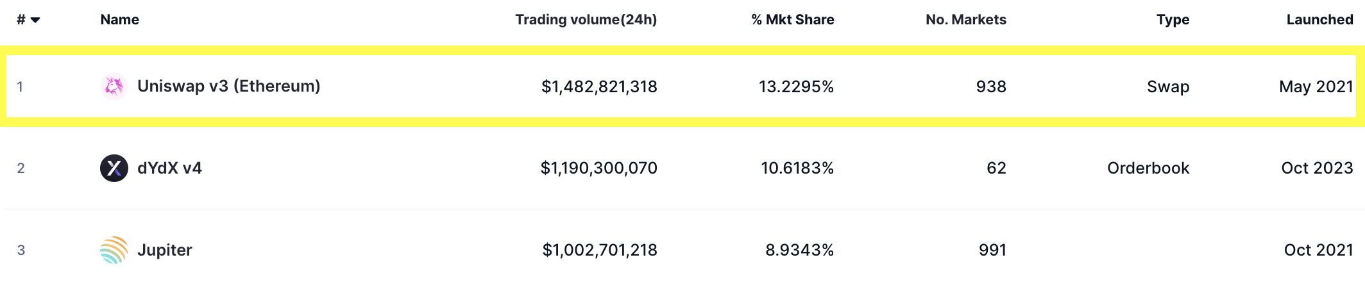The width and height of the screenshot is (1365, 287).
Task: Click the Uniswap unicorn logo icon
Action: point(114,86)
